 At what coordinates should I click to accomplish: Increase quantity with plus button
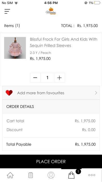[60, 78]
